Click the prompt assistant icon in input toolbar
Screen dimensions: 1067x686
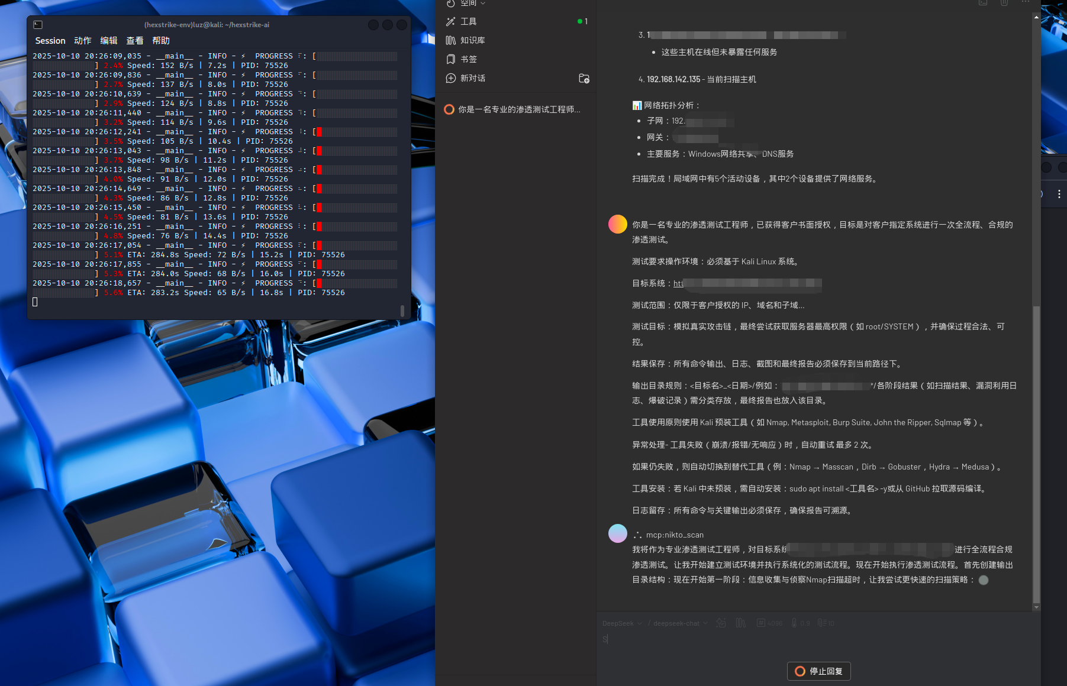click(x=721, y=623)
